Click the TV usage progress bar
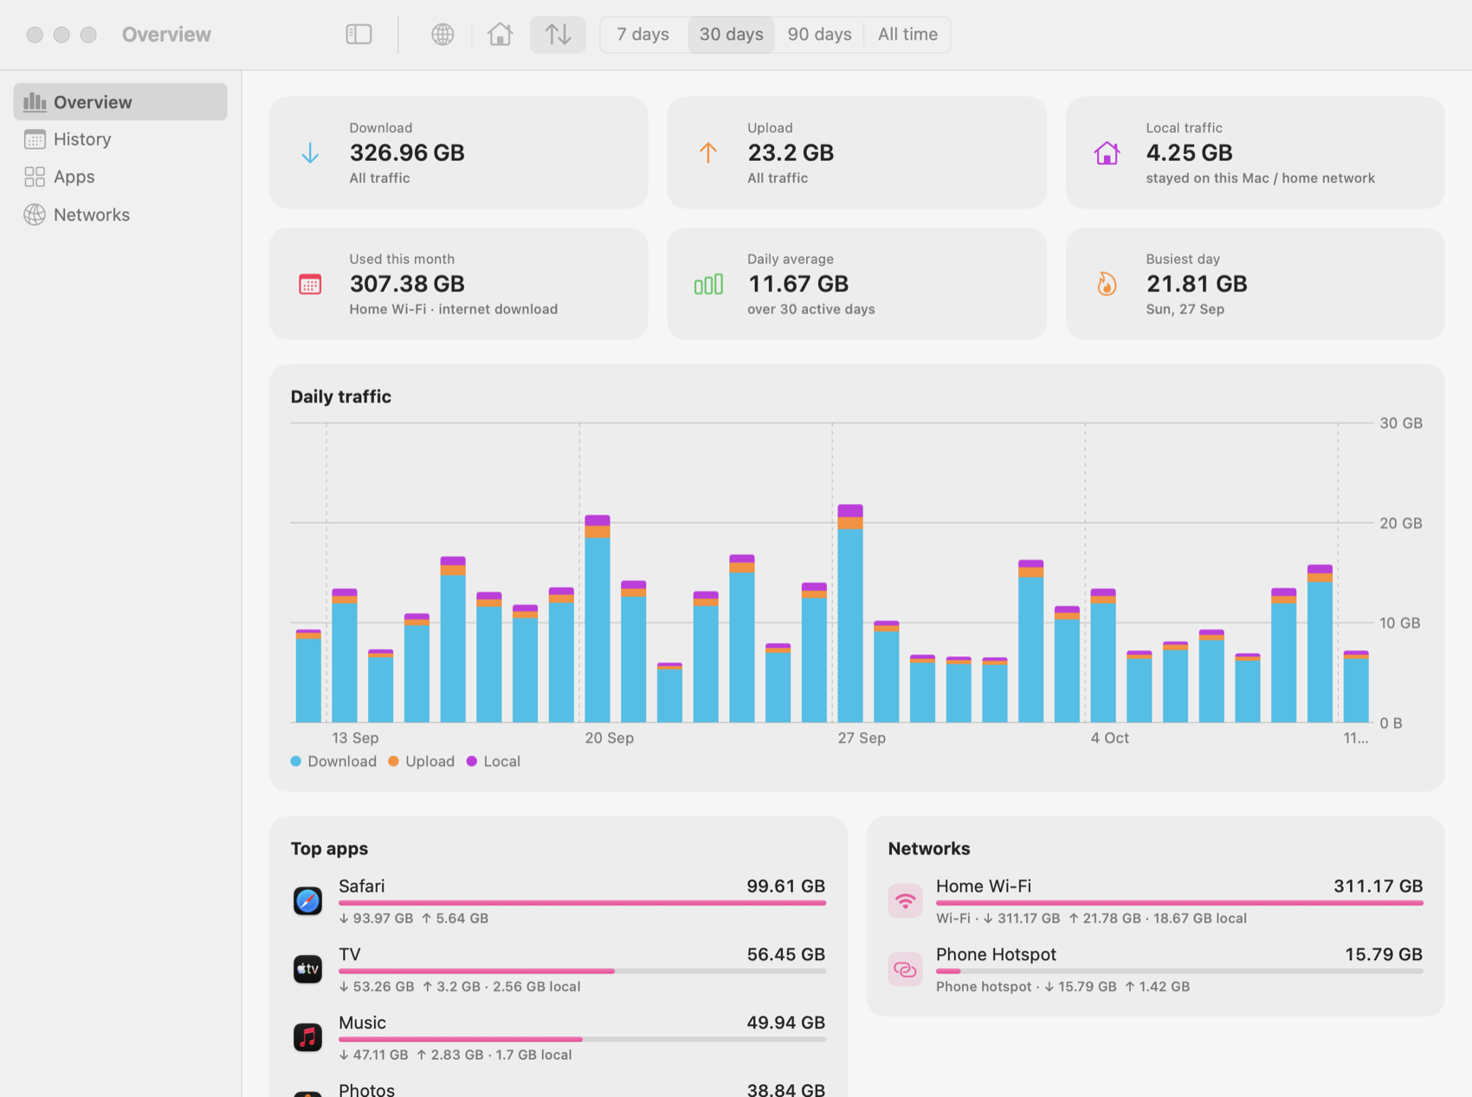The image size is (1472, 1097). click(x=582, y=971)
